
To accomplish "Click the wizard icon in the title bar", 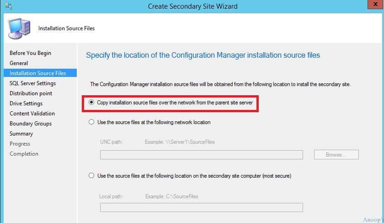I will (8, 6).
